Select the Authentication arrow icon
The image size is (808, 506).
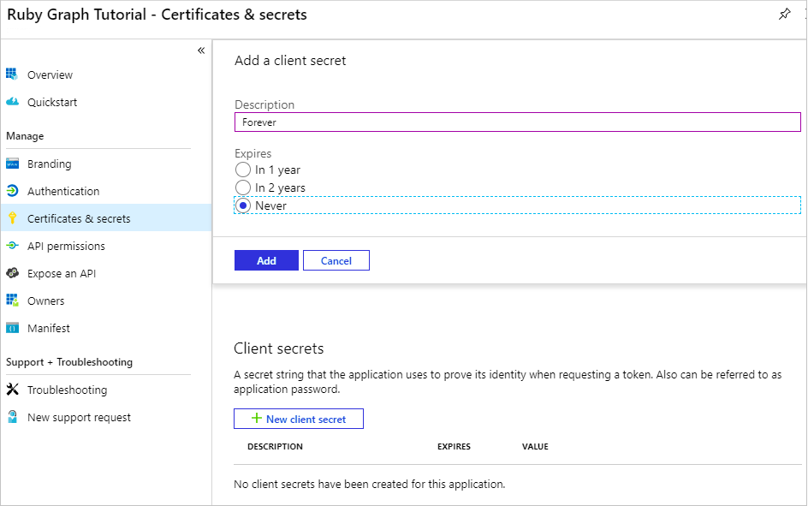[12, 191]
